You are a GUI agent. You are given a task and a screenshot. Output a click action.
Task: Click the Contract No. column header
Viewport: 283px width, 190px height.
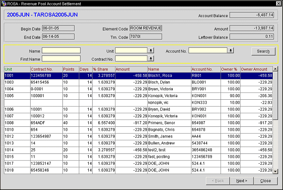point(41,69)
